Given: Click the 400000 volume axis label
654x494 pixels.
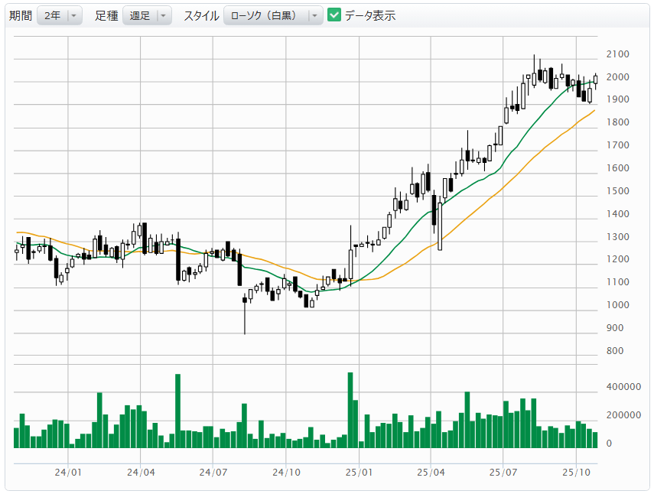Looking at the screenshot, I should tap(625, 387).
